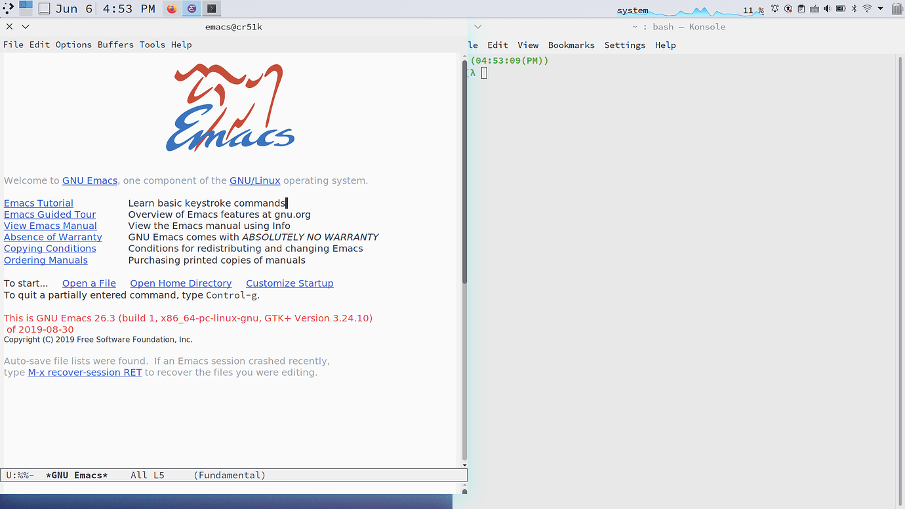
Task: Open the Konsole tab chevron dropdown
Action: (x=477, y=26)
